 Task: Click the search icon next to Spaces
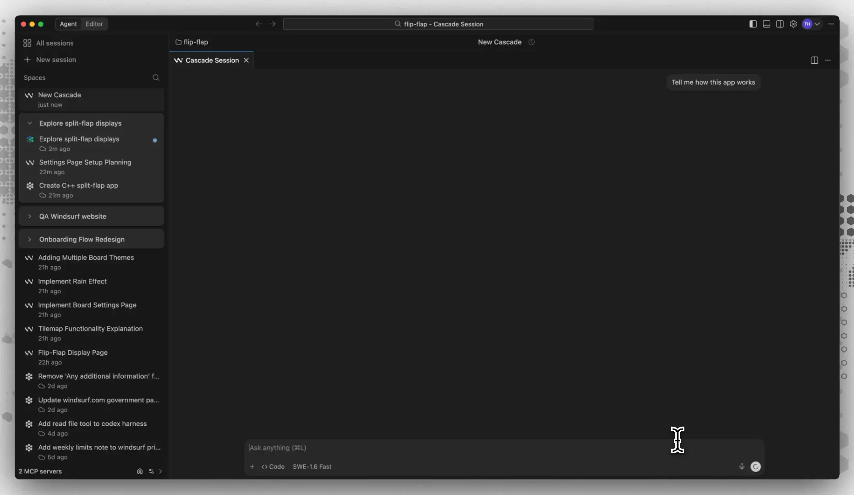[x=156, y=77]
